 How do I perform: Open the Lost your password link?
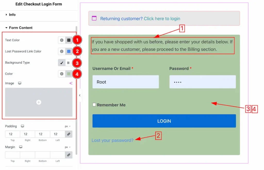[x=112, y=140]
